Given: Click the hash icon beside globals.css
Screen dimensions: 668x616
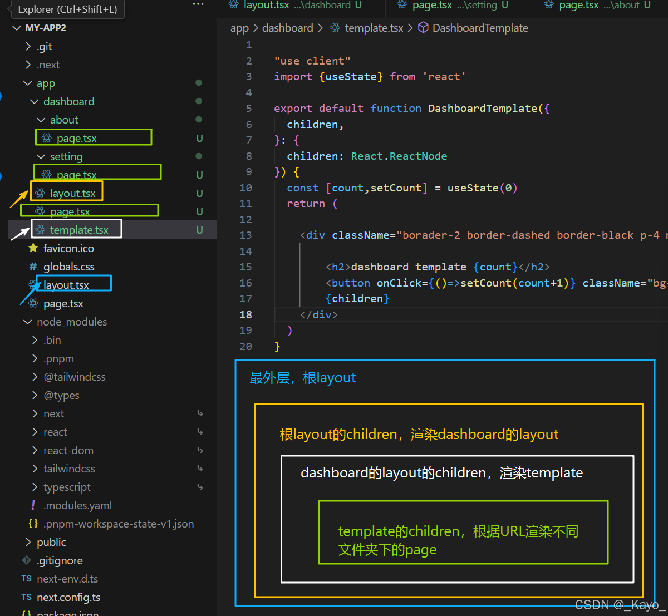Looking at the screenshot, I should 32,267.
